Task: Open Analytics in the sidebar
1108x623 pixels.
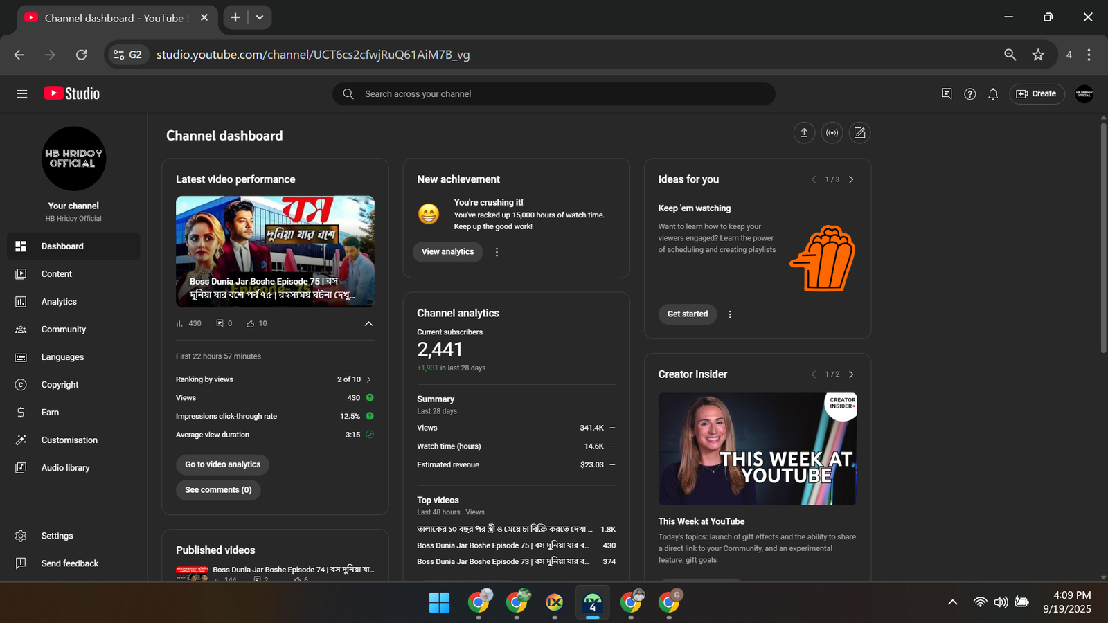Action: tap(59, 302)
